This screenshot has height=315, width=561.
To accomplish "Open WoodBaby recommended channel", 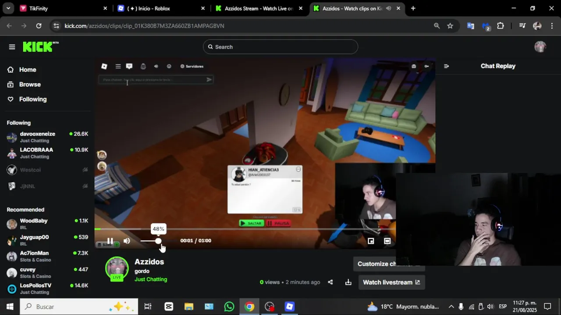I will 47,224.
